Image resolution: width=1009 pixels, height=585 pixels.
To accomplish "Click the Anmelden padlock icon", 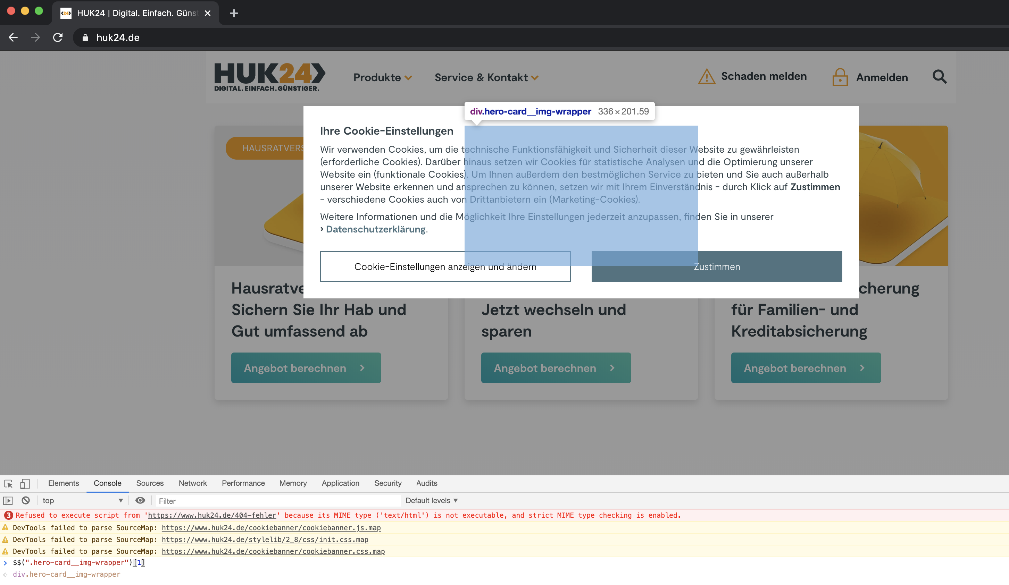I will coord(840,77).
